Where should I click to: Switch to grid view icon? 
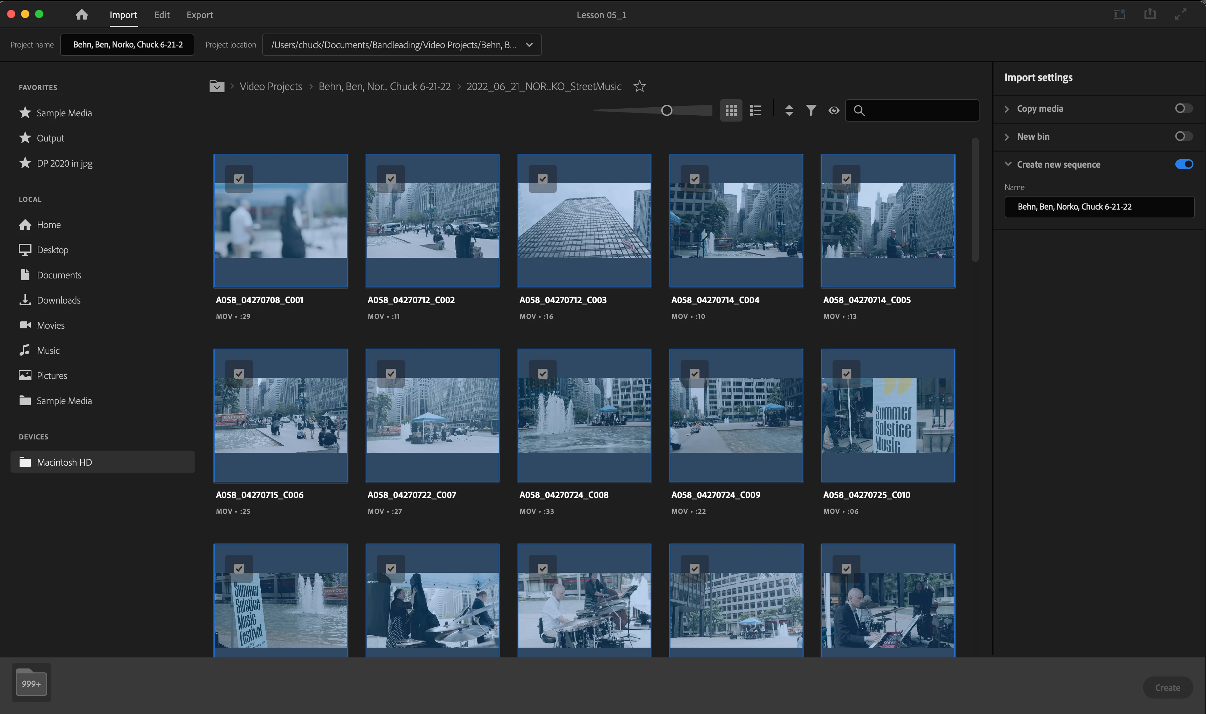point(731,111)
